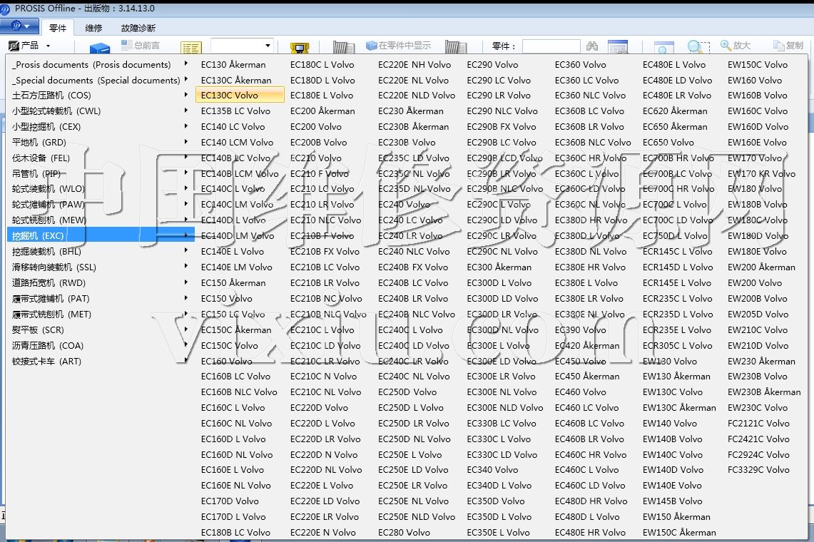The image size is (814, 542).
Task: Switch to the 故障诊断 tab
Action: (138, 29)
